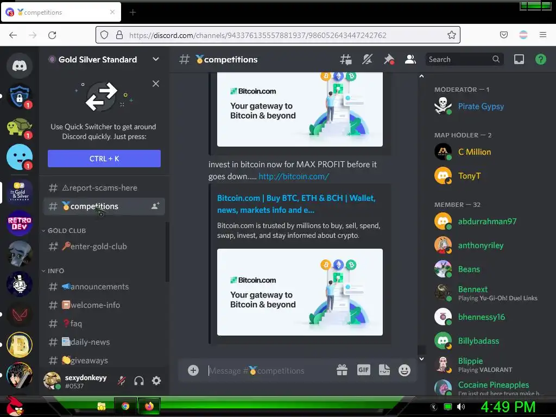
Task: Toggle the member list visibility
Action: pyautogui.click(x=410, y=59)
